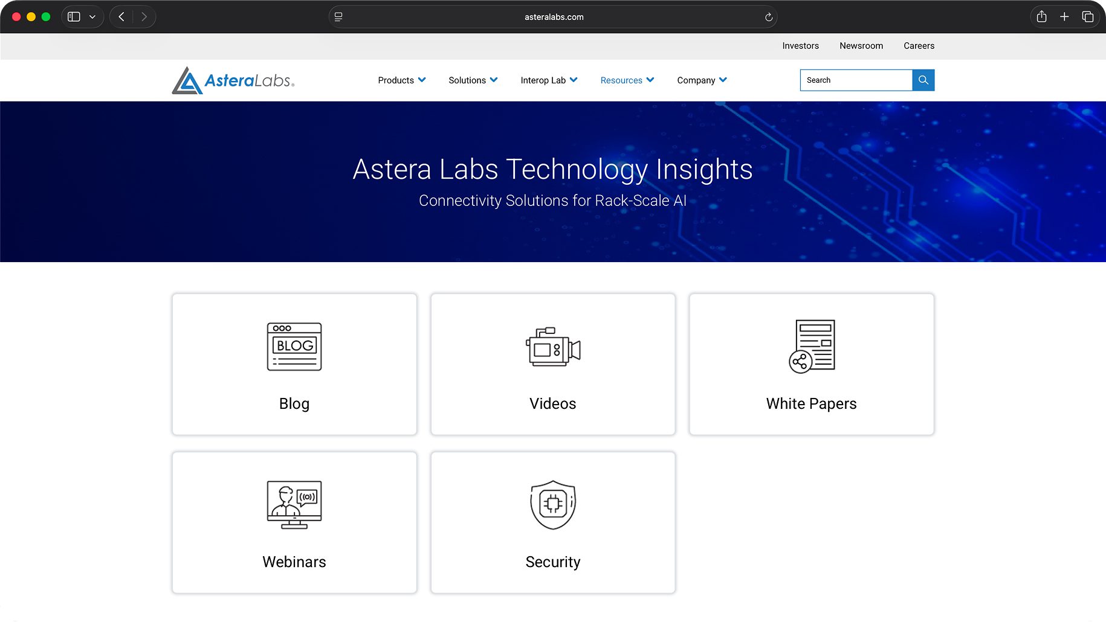Open the Resources menu item
1106x622 pixels.
click(627, 80)
